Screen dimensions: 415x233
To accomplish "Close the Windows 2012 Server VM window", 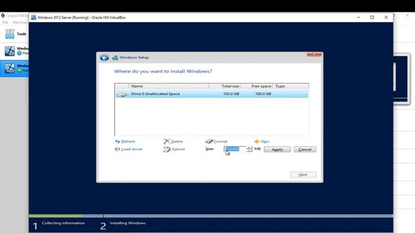I will pyautogui.click(x=386, y=17).
